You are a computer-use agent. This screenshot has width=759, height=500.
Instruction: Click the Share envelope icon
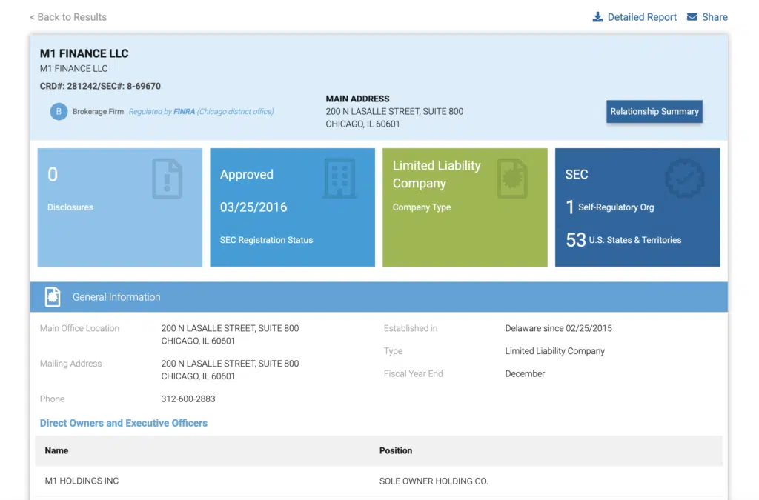[692, 17]
